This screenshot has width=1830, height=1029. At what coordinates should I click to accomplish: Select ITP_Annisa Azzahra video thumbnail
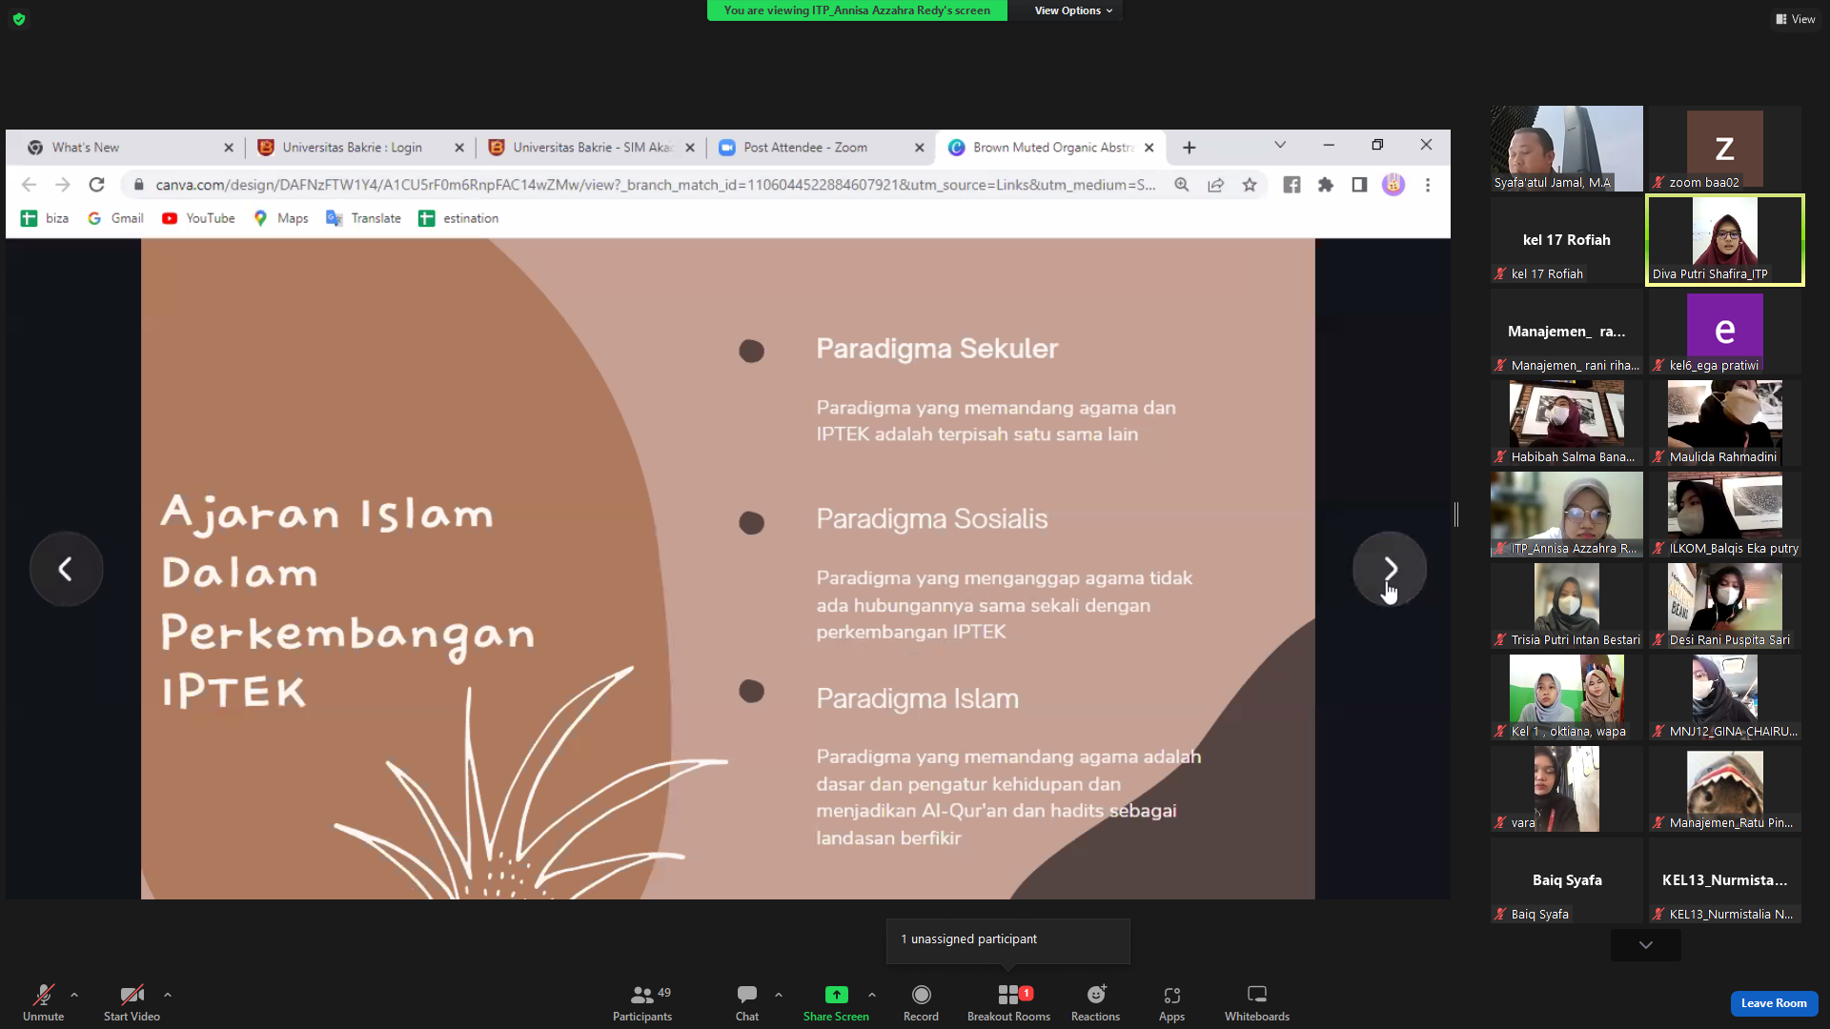click(1567, 514)
